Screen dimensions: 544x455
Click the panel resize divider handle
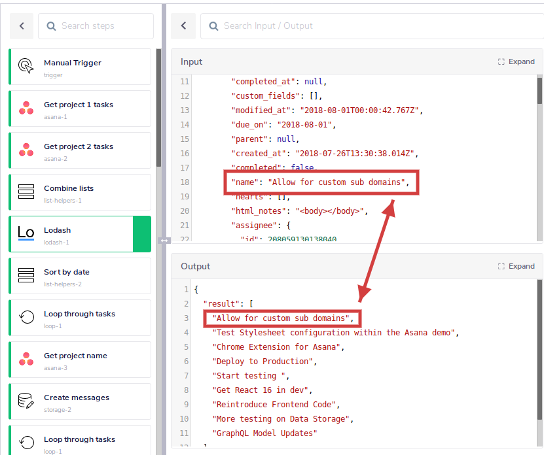coord(165,241)
